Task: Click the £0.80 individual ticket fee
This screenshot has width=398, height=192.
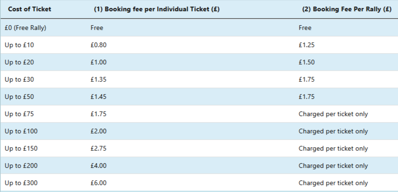Action: [x=98, y=45]
